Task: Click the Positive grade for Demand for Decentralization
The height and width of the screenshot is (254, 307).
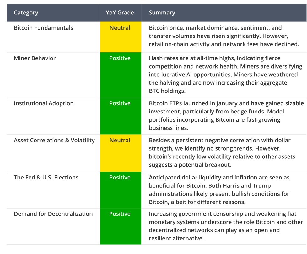Action: point(121,226)
